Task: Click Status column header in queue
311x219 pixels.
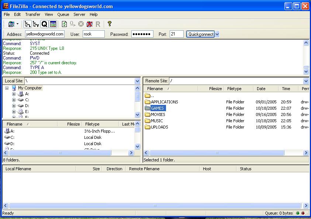Action: tap(273, 169)
